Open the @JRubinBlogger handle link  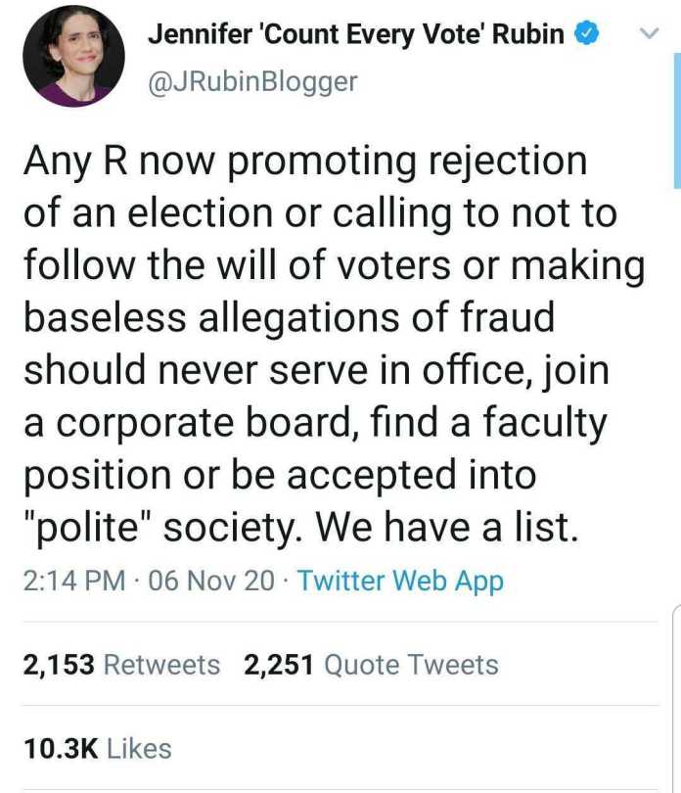tap(252, 83)
